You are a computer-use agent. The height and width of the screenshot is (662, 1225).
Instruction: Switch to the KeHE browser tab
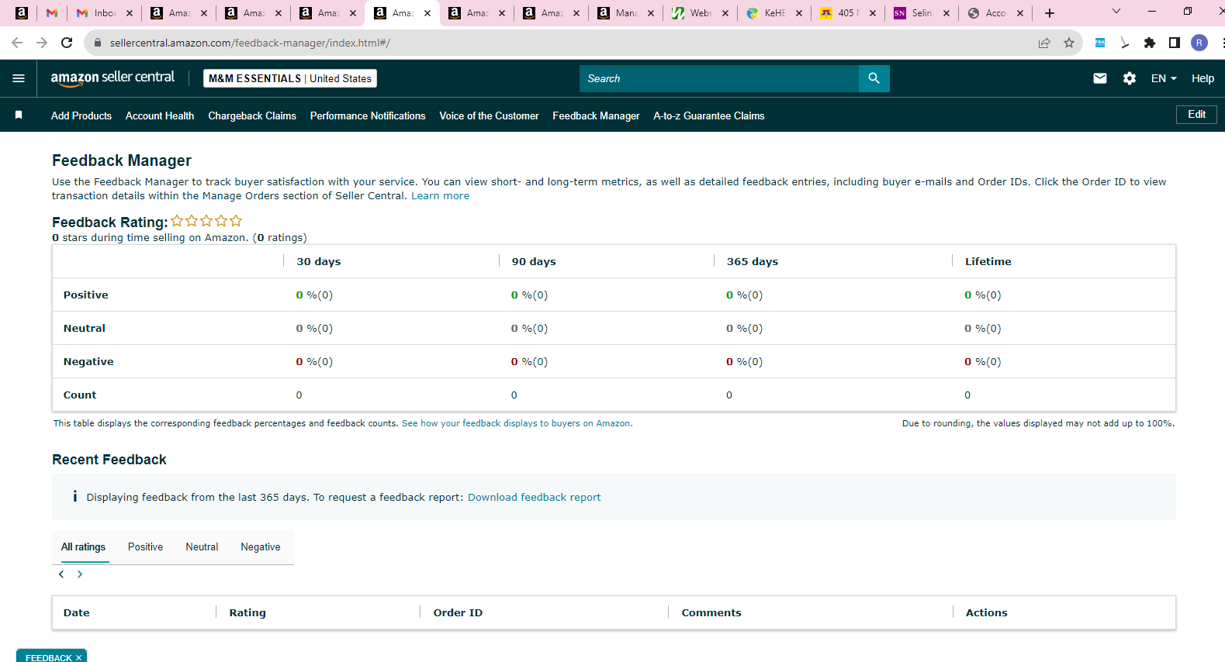tap(773, 13)
